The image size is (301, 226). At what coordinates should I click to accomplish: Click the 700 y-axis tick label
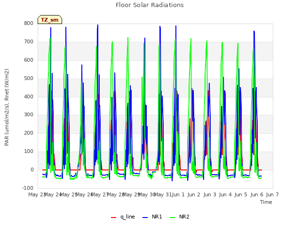coord(29,42)
